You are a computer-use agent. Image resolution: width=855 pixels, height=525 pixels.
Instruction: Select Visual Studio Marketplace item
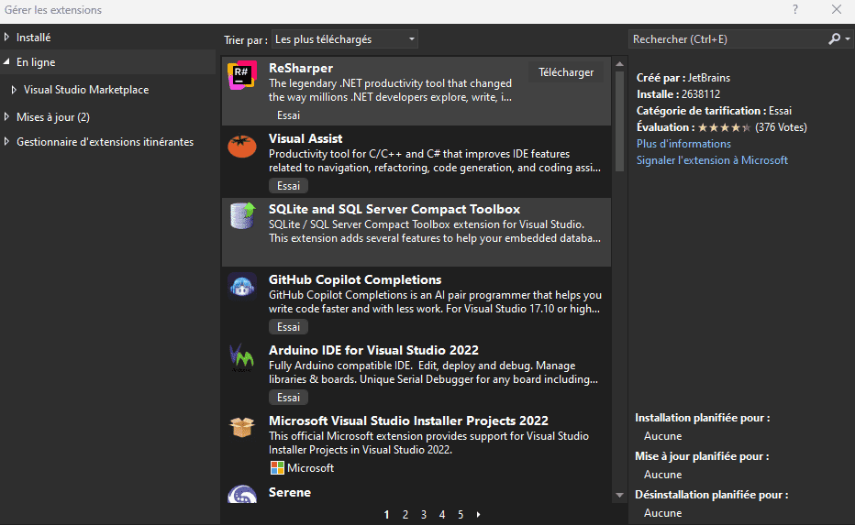pos(86,90)
